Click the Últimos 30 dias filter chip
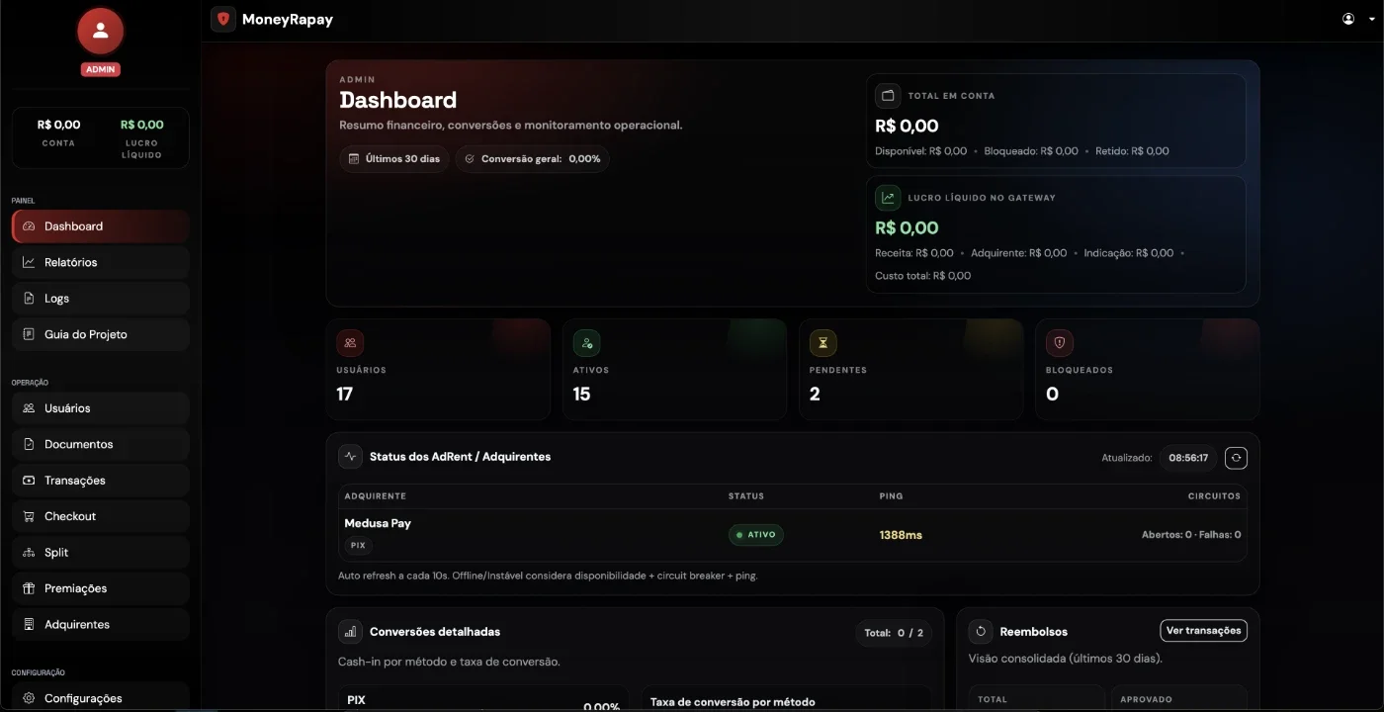1384x712 pixels. click(x=394, y=158)
